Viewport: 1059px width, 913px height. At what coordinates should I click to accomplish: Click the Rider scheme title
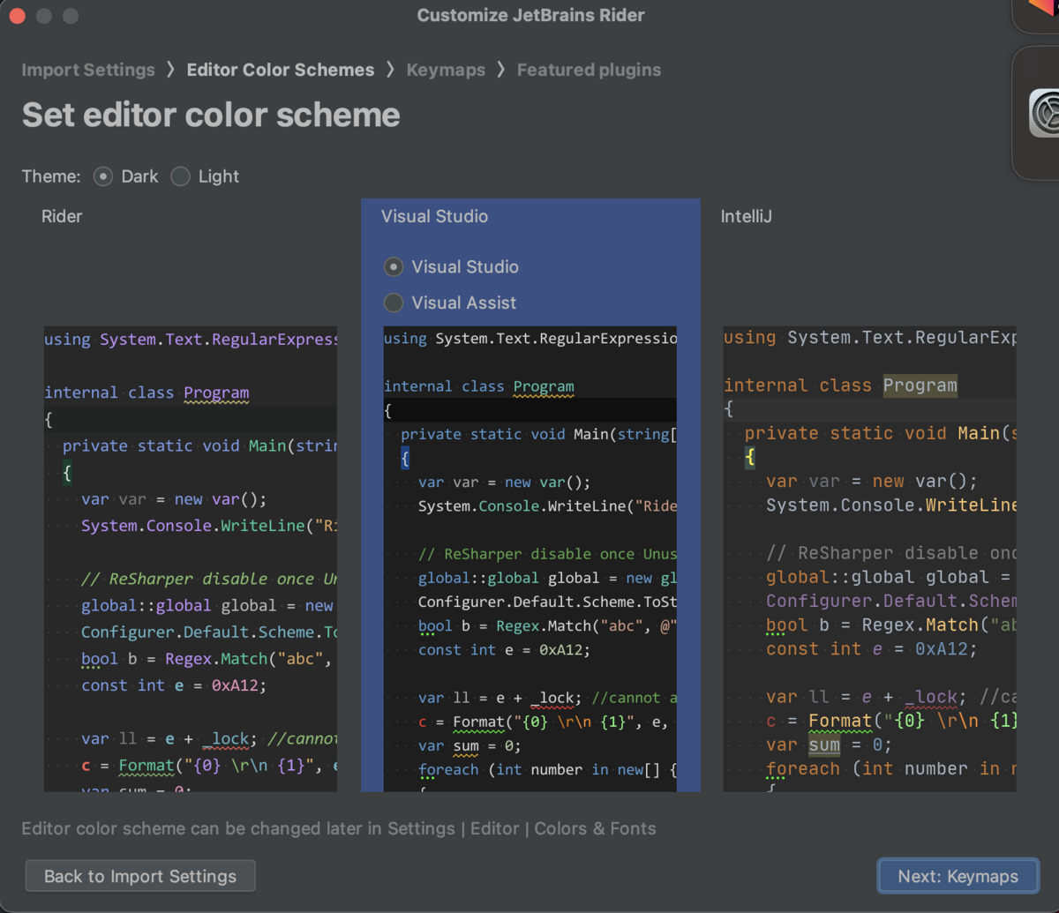tap(62, 216)
